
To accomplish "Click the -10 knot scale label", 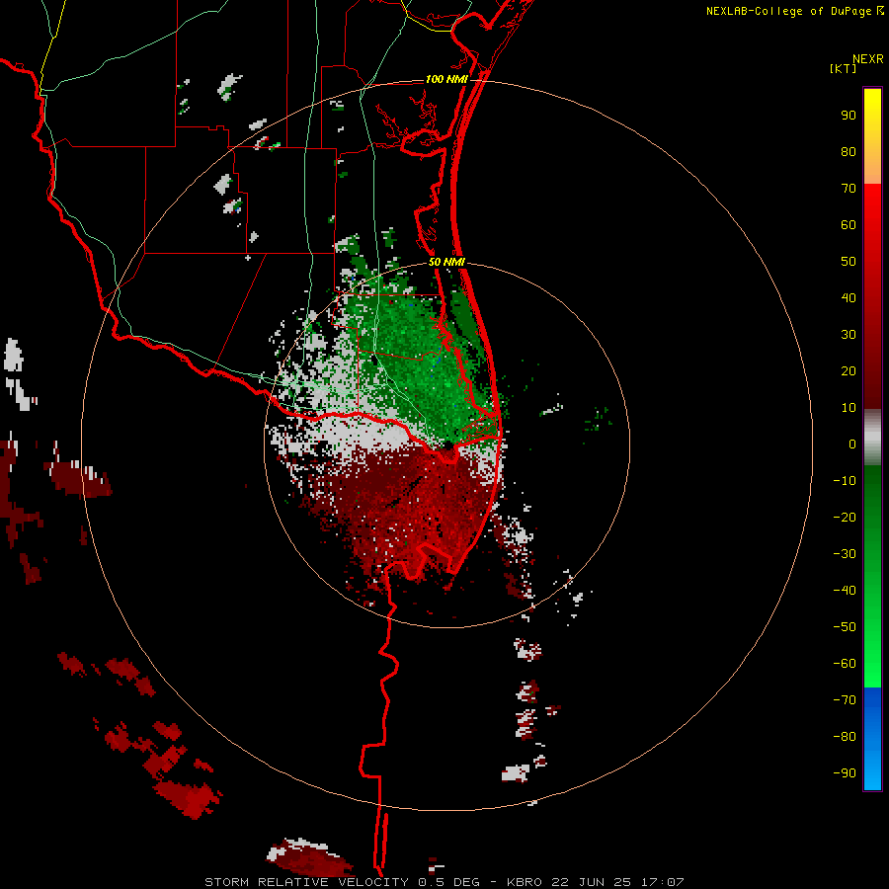I will tap(845, 481).
